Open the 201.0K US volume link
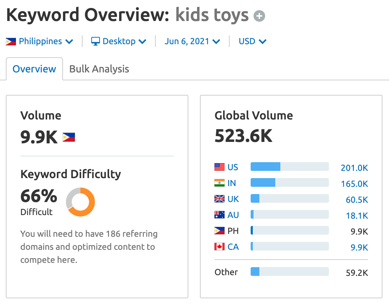 click(354, 168)
